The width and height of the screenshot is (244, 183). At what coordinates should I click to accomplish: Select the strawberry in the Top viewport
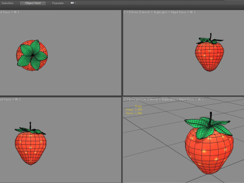(x=32, y=55)
